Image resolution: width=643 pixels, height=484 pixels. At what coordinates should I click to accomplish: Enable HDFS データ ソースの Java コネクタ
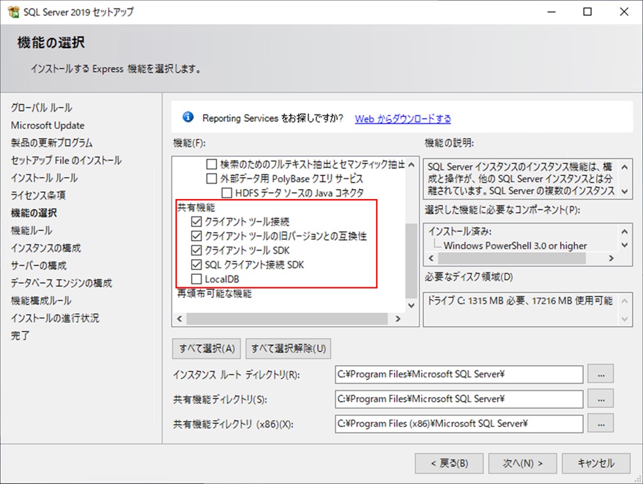[x=227, y=193]
